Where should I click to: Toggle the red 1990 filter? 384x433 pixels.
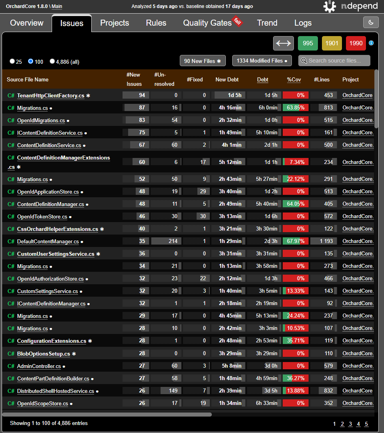[x=356, y=43]
